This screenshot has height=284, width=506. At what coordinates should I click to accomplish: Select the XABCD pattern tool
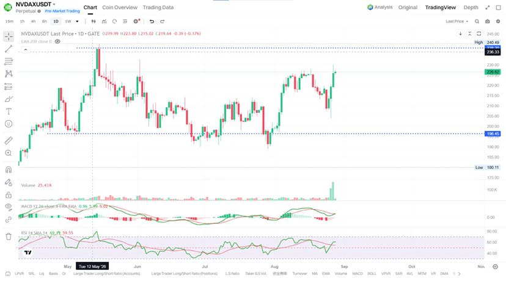(x=9, y=74)
